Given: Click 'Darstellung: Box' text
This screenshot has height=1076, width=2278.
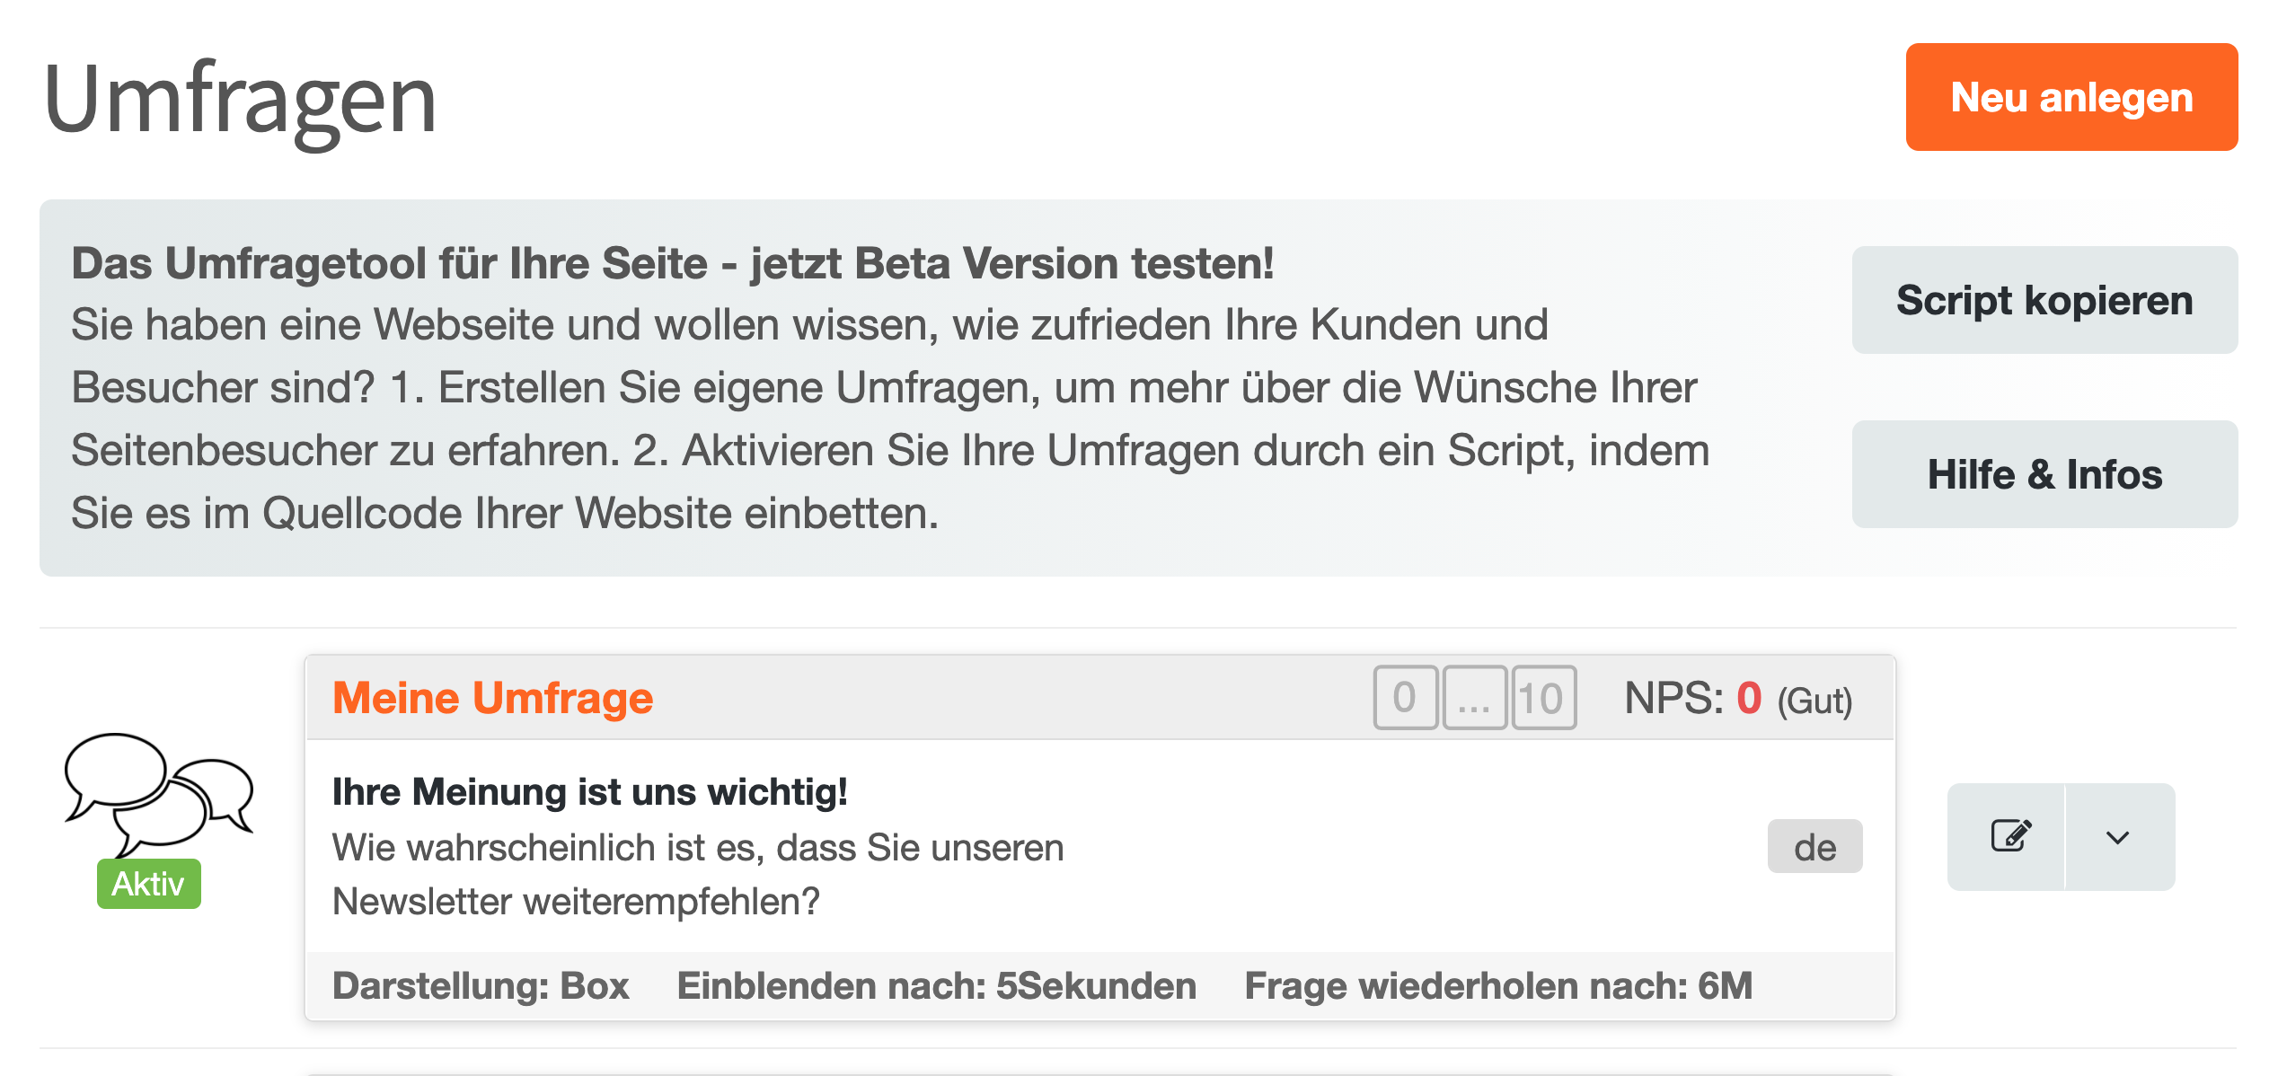Looking at the screenshot, I should [x=481, y=986].
